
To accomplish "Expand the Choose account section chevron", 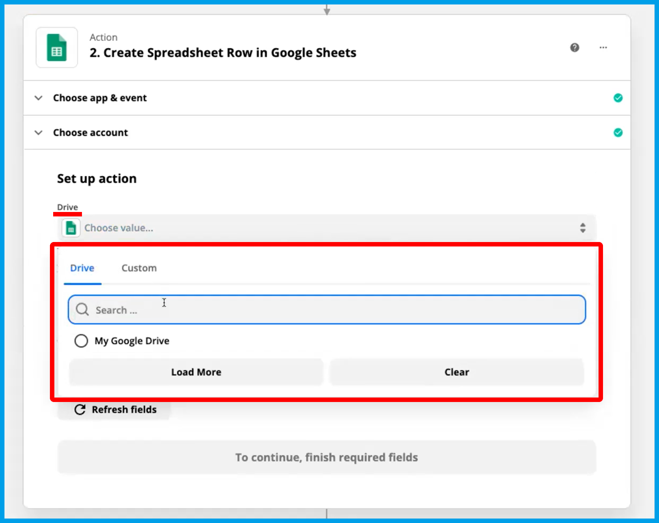I will (x=39, y=133).
